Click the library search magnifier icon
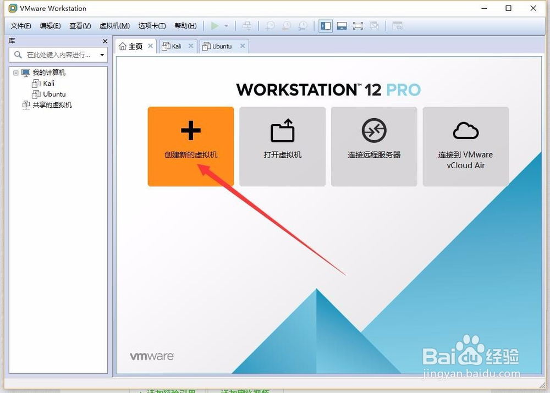550x393 pixels. 18,55
